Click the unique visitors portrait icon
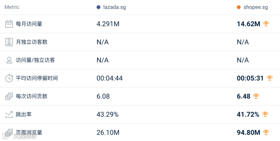280x141 pixels. click(x=9, y=42)
